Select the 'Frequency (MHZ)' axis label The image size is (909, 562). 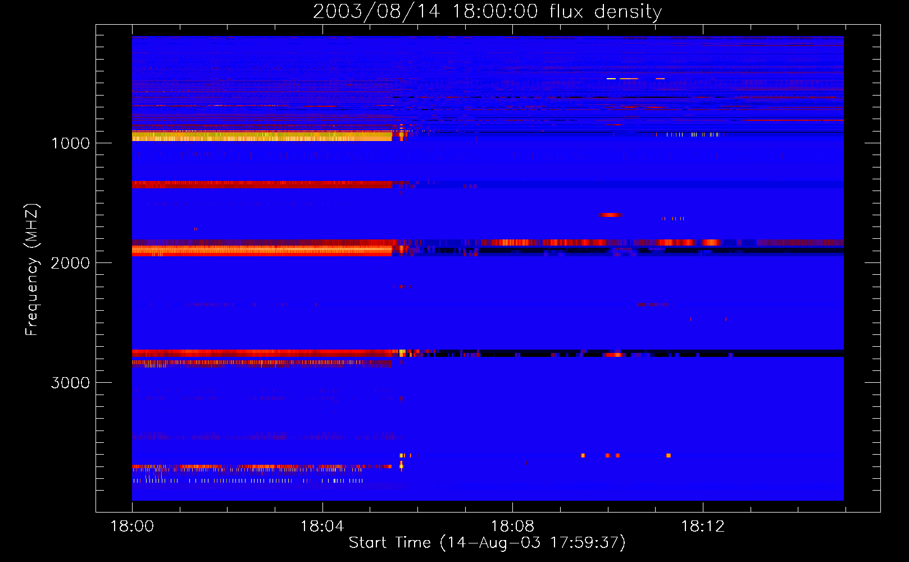32,270
